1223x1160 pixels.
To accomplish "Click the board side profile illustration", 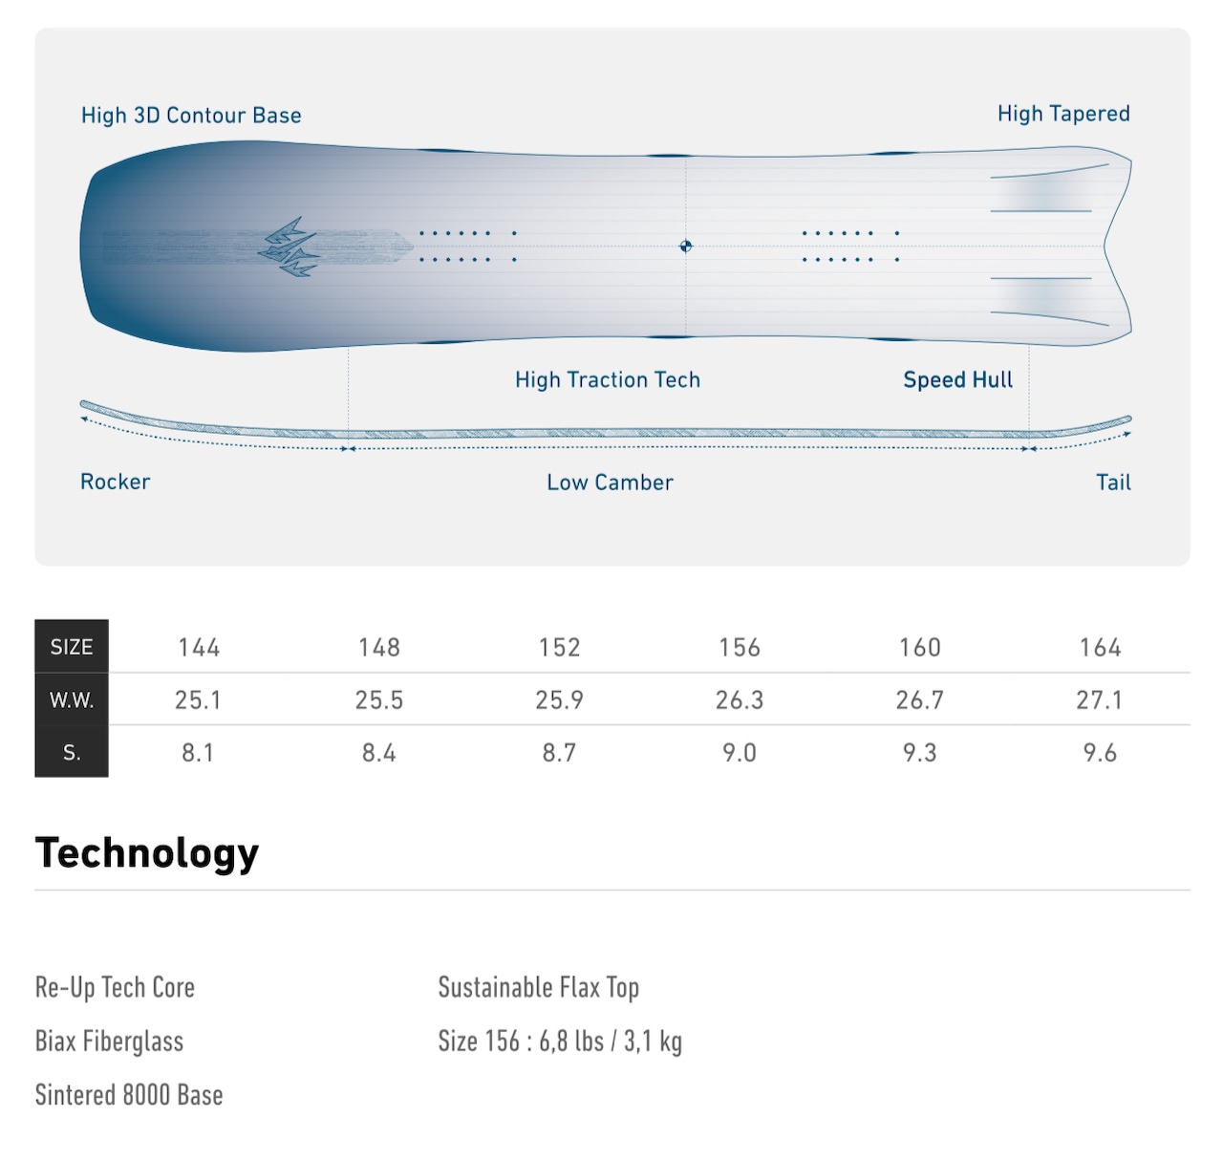I will click(x=606, y=426).
